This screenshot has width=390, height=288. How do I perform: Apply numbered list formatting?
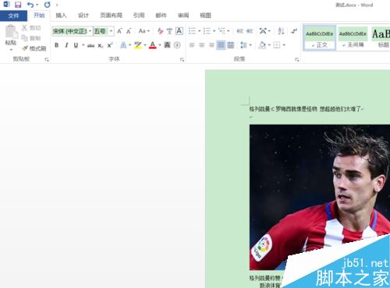[x=207, y=31]
